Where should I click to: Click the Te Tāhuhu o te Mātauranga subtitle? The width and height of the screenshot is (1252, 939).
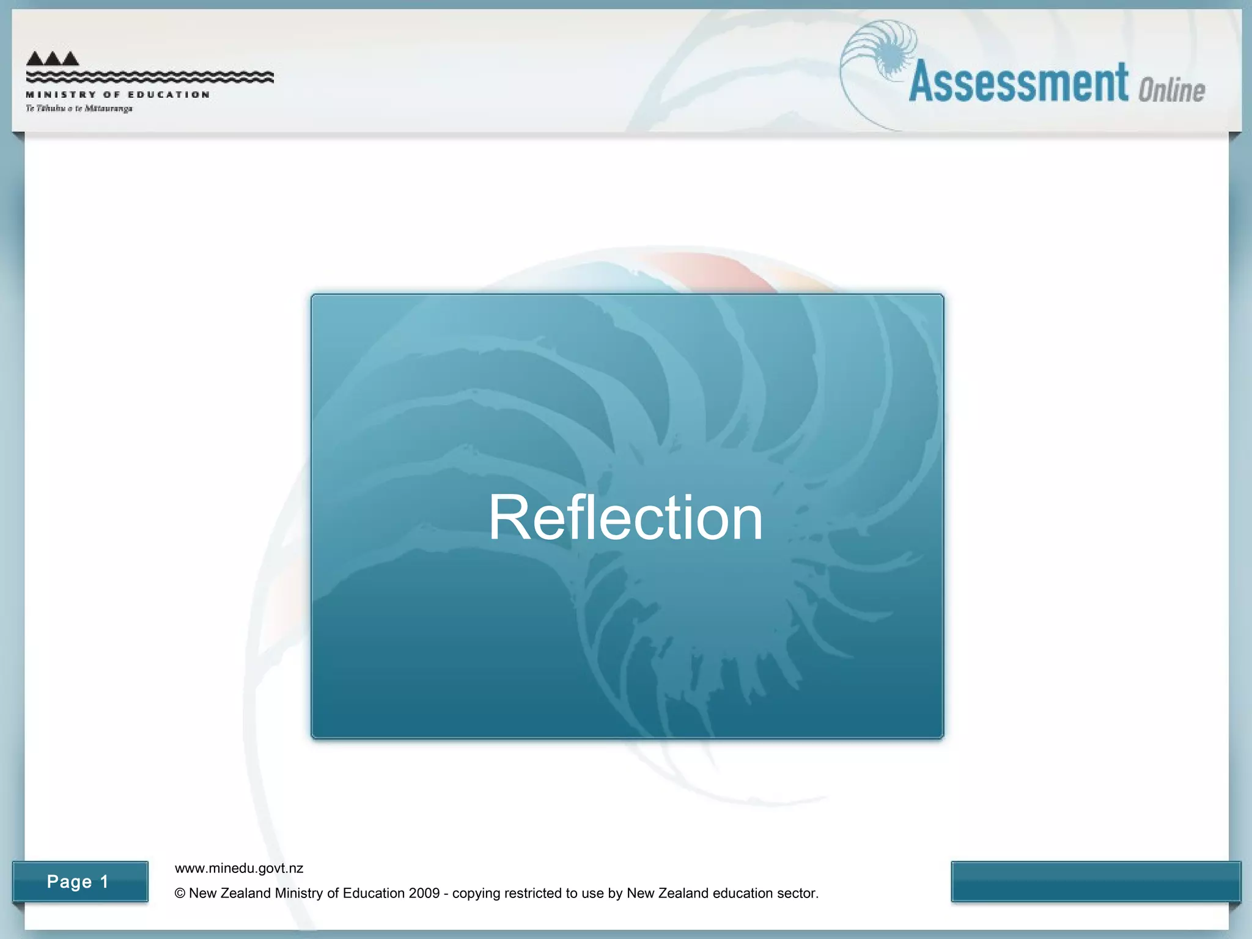coord(79,108)
